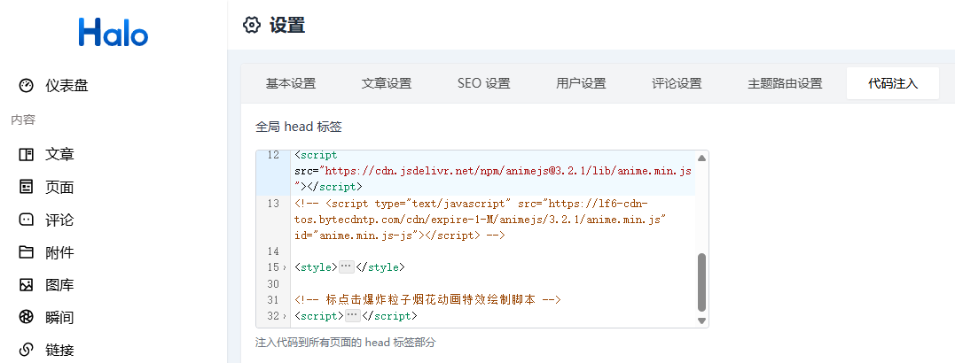Viewport: 955px width, 363px height.
Task: Select the 页面 sidebar icon
Action: pos(26,187)
